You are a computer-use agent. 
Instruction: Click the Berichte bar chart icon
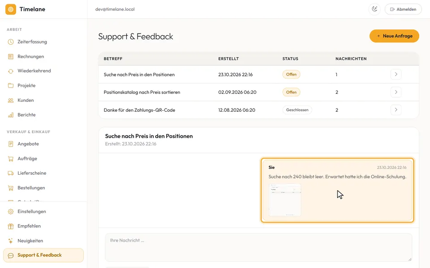click(x=11, y=115)
